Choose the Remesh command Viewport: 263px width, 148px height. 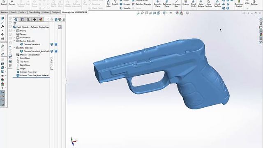125,4
